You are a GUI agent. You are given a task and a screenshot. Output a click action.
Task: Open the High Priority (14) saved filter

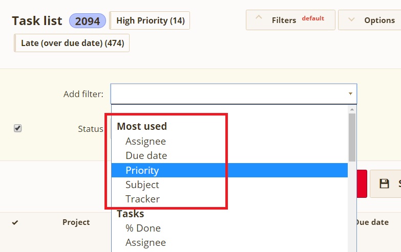coord(150,20)
